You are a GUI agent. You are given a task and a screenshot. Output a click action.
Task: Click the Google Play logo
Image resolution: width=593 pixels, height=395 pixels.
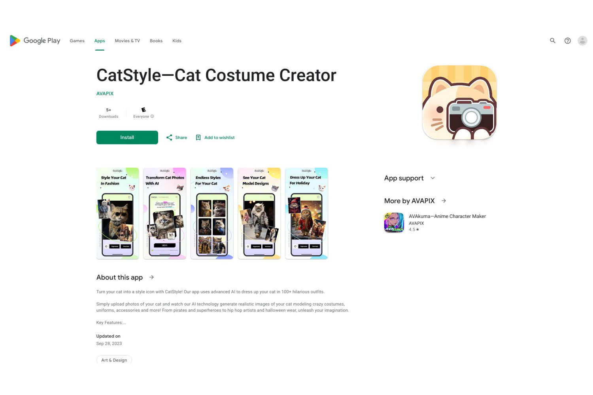coord(35,41)
